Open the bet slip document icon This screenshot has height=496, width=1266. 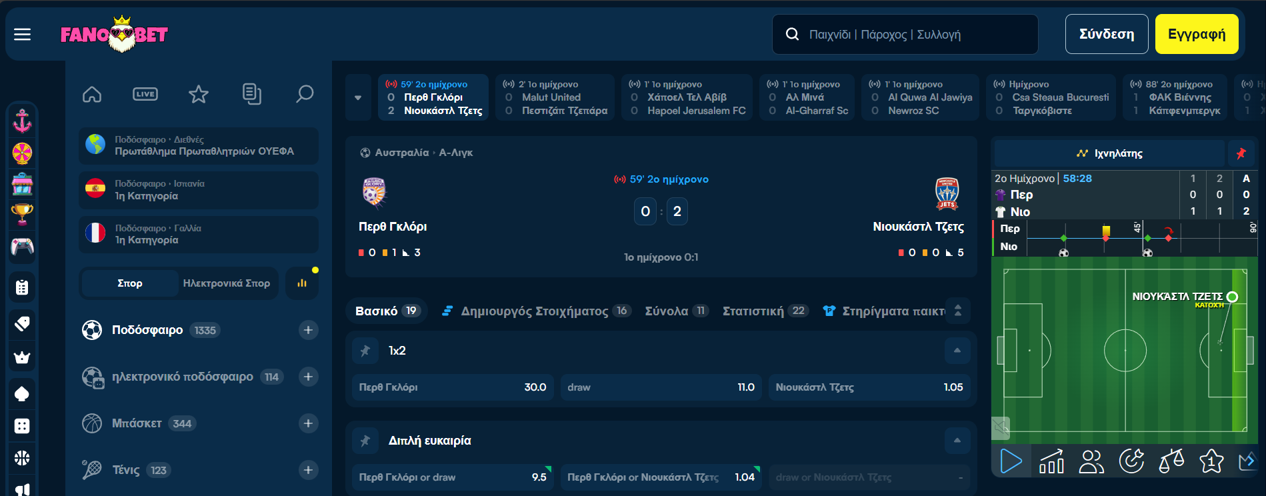[x=251, y=94]
